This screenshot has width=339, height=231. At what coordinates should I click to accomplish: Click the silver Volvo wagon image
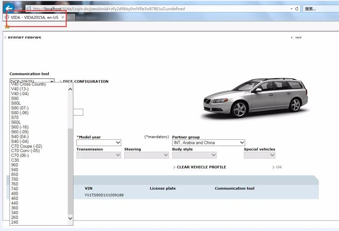click(256, 98)
